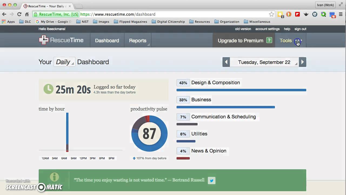Open the DLC bookmarks folder
The image size is (346, 195).
point(25,22)
